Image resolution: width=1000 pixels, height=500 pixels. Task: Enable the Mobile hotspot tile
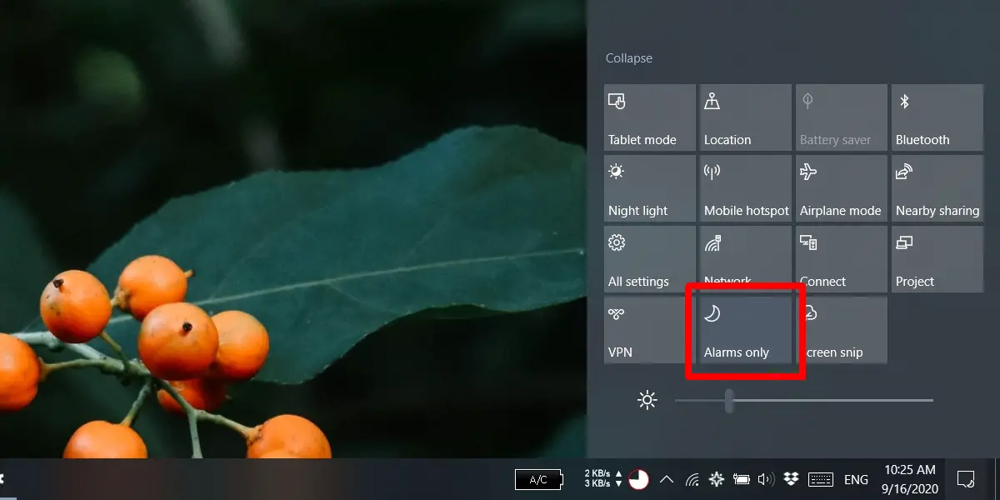[x=745, y=188]
